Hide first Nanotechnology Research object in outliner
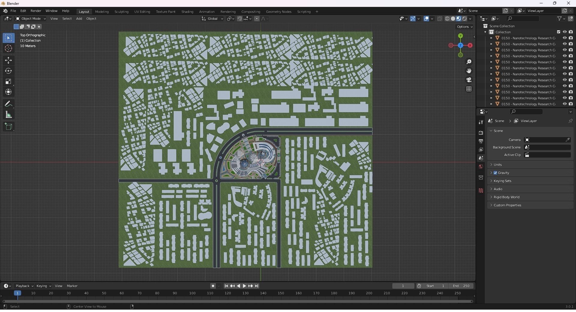Image resolution: width=576 pixels, height=312 pixels. pos(564,38)
